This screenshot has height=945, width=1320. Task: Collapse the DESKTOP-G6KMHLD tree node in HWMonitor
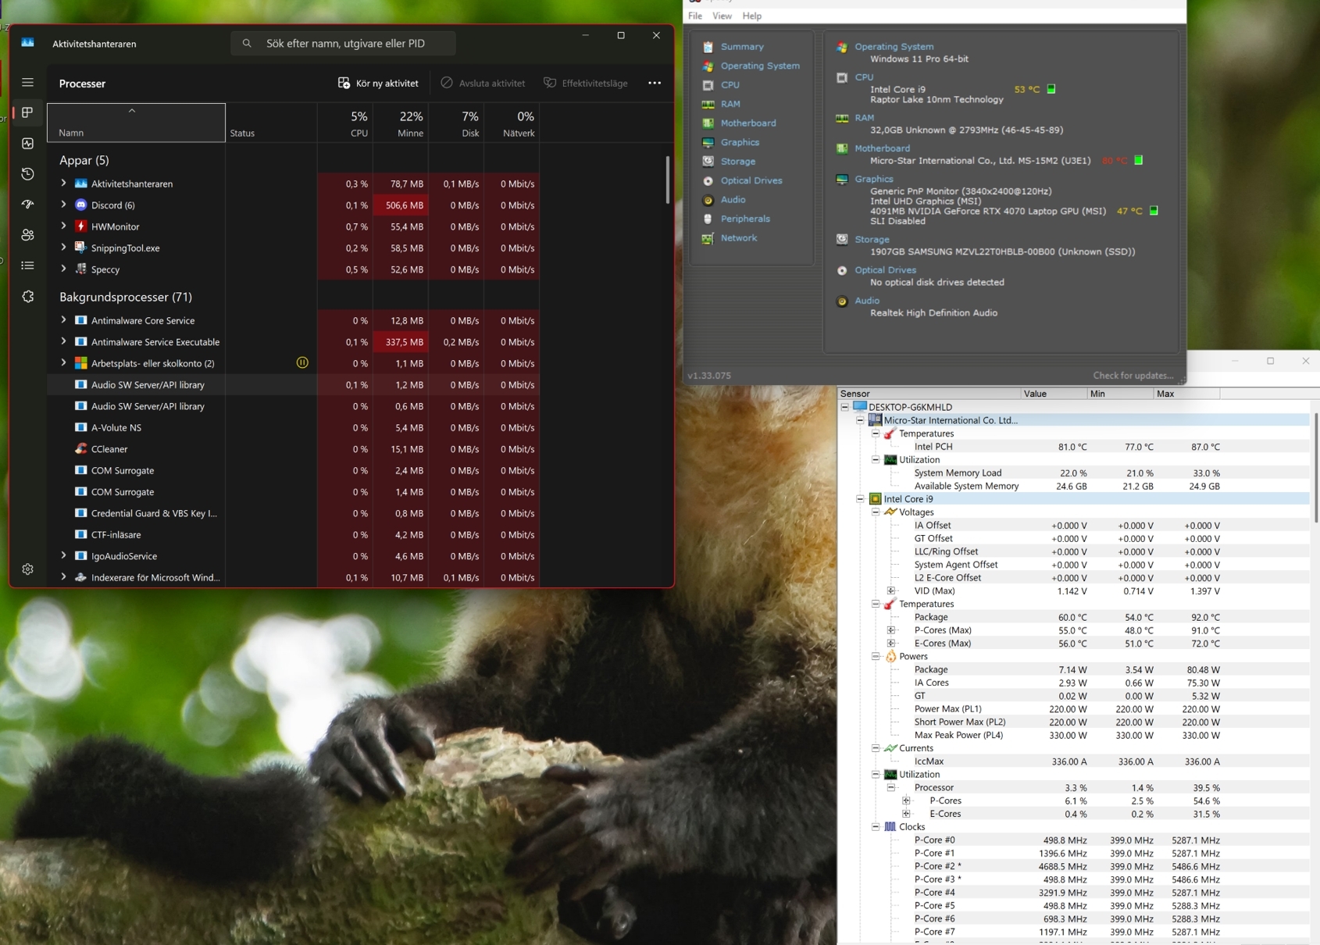(x=845, y=407)
